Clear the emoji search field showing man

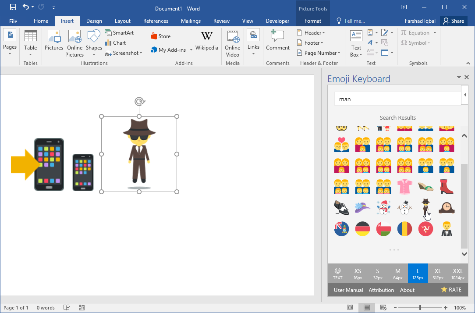tap(397, 99)
